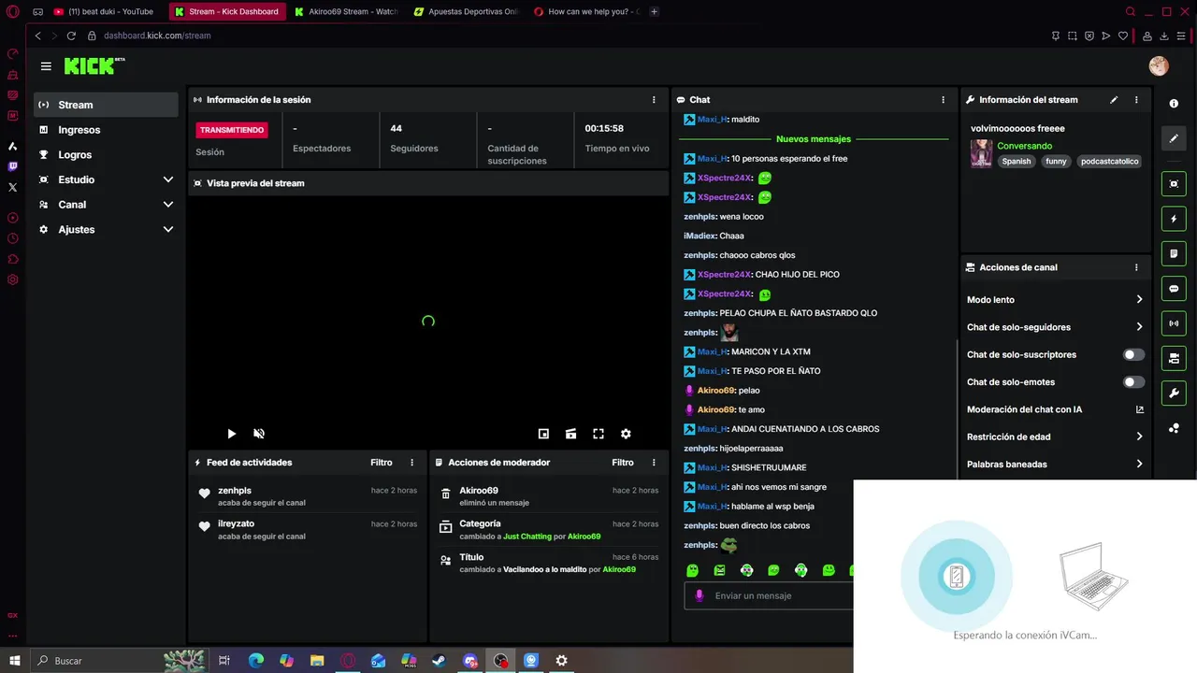
Task: Open Chat panel options menu
Action: tap(943, 99)
